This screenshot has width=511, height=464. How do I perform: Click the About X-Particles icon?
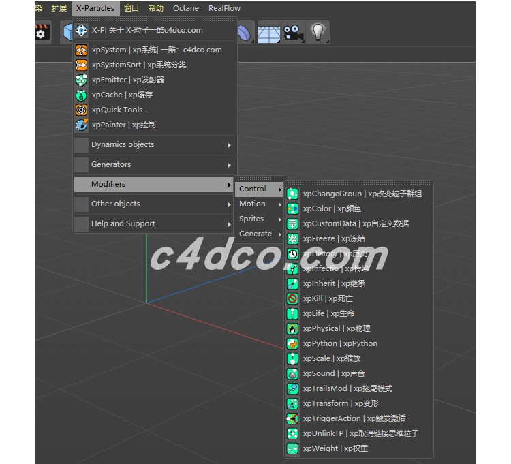pyautogui.click(x=81, y=30)
